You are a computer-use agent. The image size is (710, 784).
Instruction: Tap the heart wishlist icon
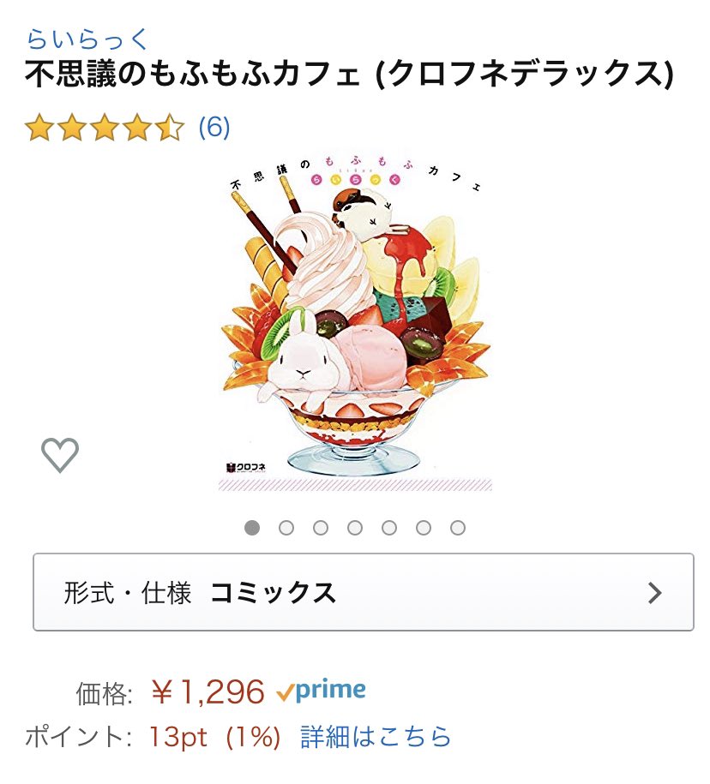click(x=60, y=455)
